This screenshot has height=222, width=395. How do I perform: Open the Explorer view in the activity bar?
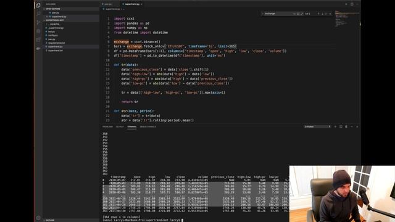click(38, 5)
